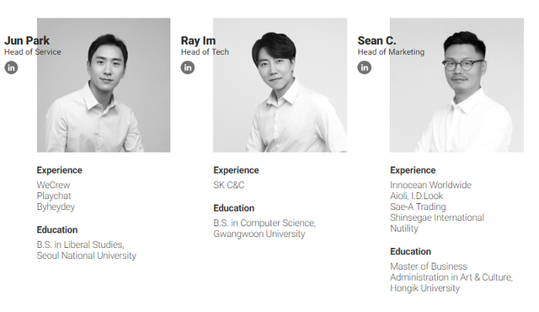Click Jun Park's portrait photo

point(104,85)
